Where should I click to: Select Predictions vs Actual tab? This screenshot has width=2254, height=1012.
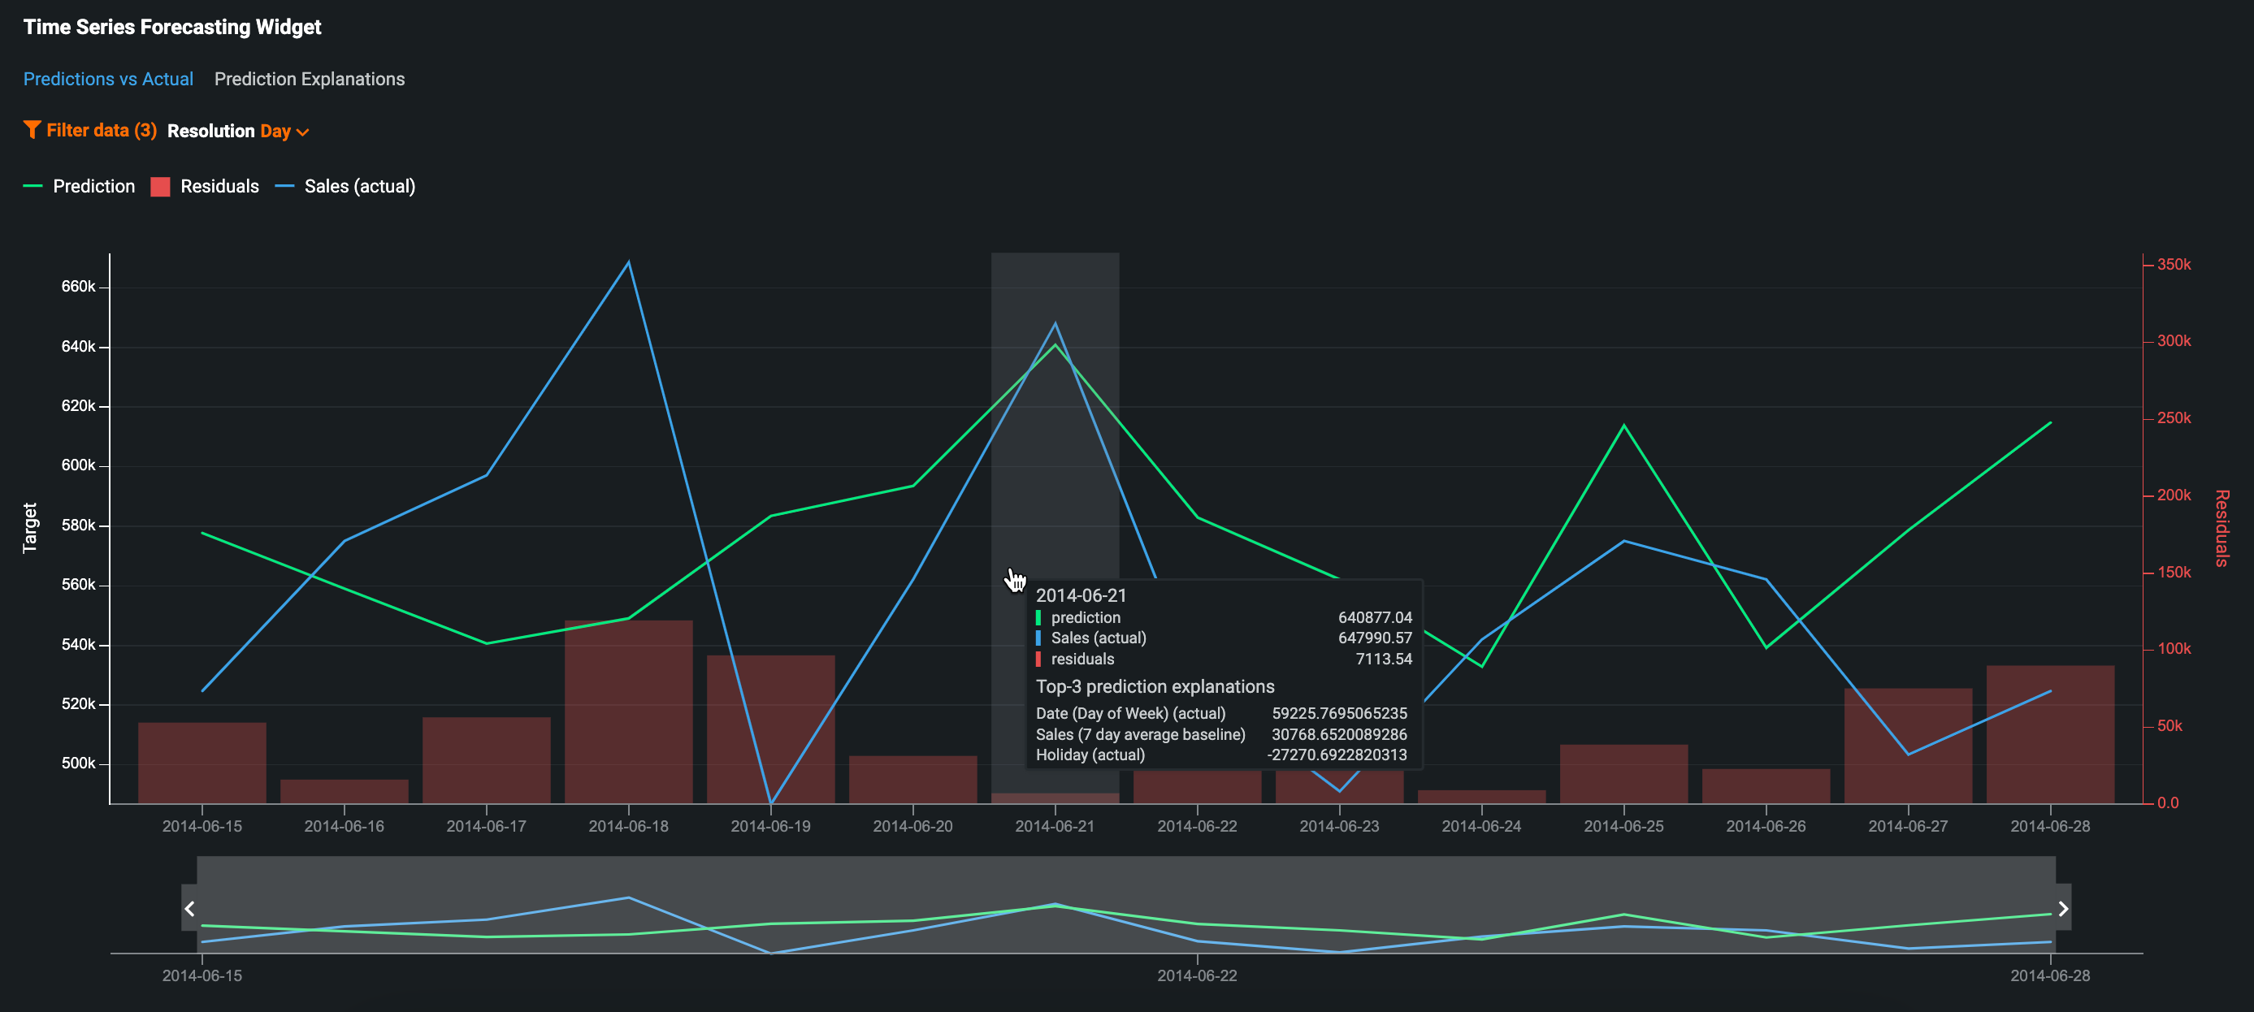click(x=107, y=79)
